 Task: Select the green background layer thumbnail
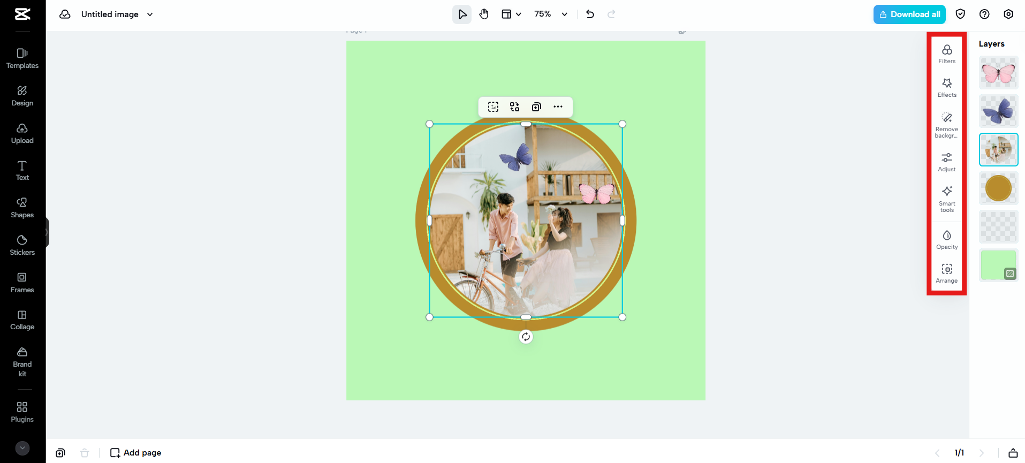coord(999,265)
